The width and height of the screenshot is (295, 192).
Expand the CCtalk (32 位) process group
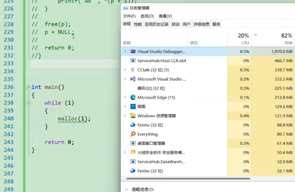click(x=125, y=70)
